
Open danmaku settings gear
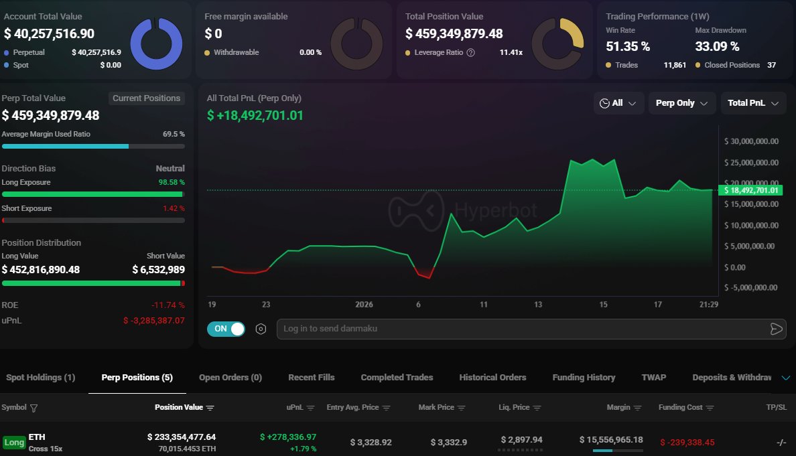pyautogui.click(x=261, y=329)
